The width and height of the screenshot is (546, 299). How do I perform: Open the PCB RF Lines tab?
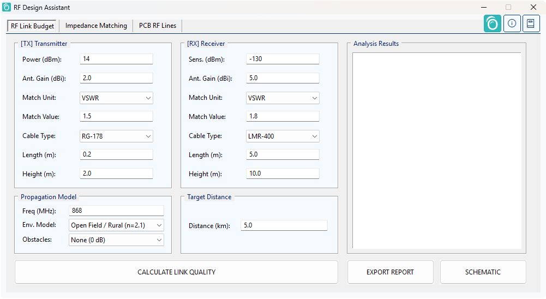coord(158,26)
